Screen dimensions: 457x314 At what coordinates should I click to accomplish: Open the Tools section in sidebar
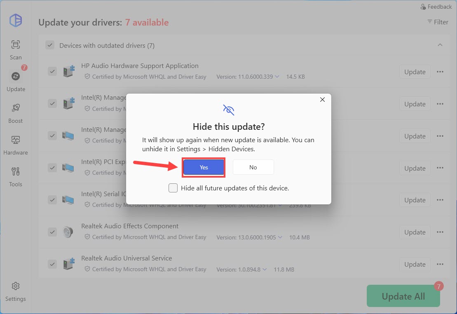(15, 177)
